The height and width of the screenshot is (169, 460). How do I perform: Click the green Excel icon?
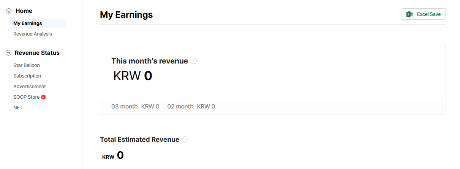click(409, 14)
